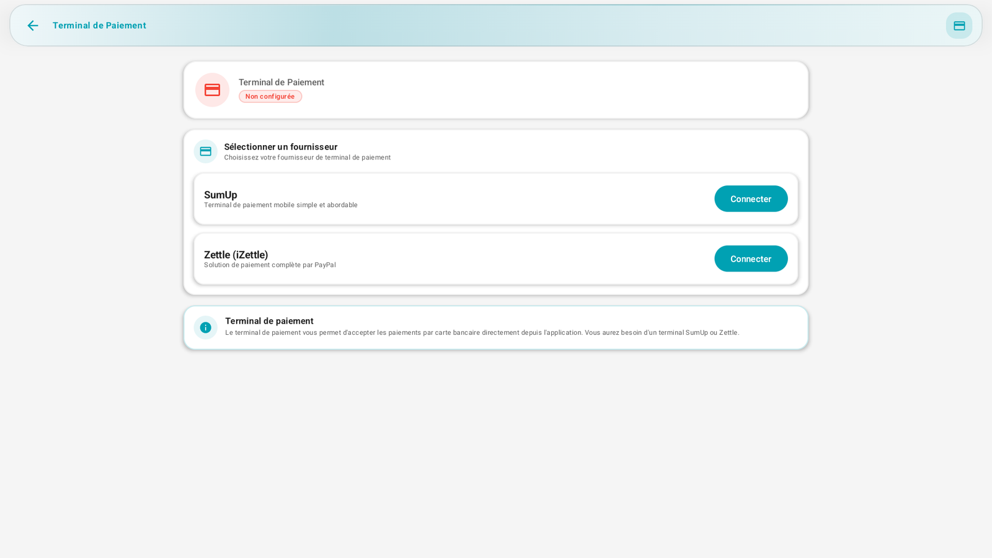
Task: Click the info icon in Terminal de paiement notice
Action: 205,327
